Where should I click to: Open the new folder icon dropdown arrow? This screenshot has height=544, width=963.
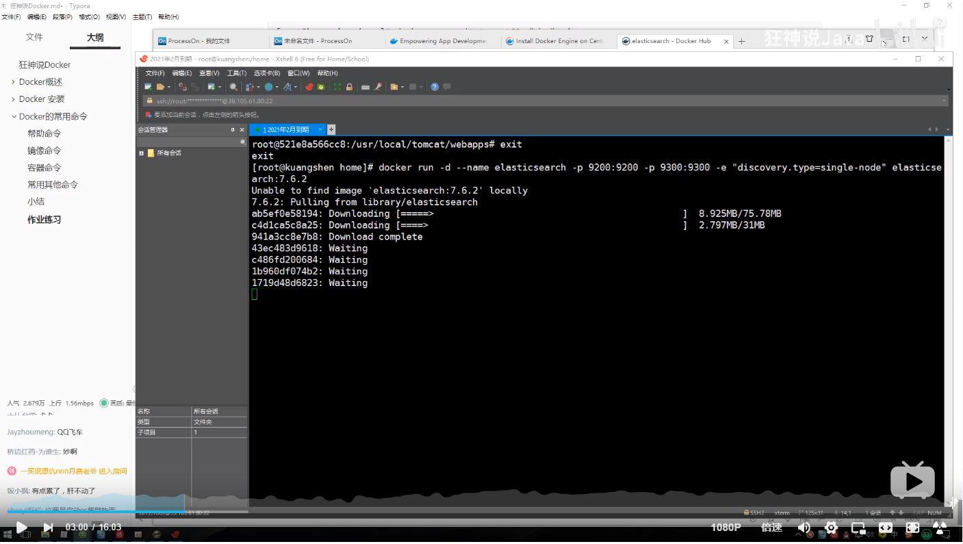pos(402,87)
